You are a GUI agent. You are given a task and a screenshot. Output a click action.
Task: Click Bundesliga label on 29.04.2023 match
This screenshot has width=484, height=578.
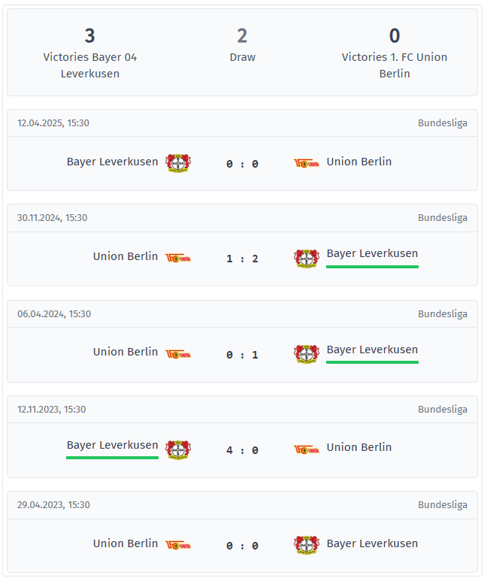pyautogui.click(x=443, y=505)
